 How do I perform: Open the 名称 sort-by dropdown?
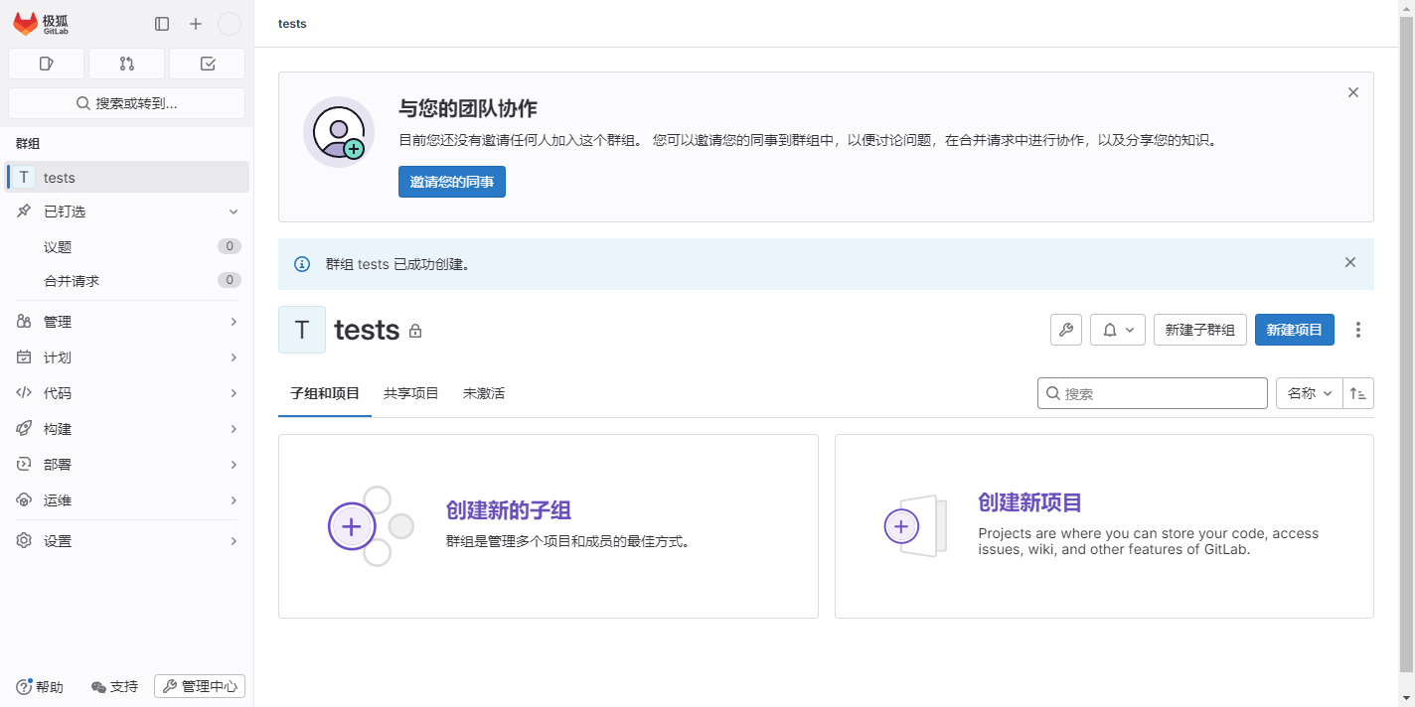pos(1309,393)
